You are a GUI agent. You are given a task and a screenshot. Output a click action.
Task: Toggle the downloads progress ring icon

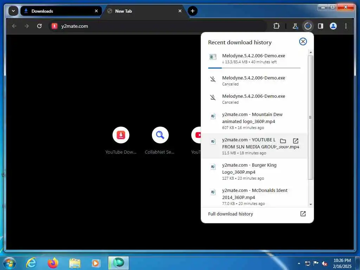pyautogui.click(x=308, y=26)
